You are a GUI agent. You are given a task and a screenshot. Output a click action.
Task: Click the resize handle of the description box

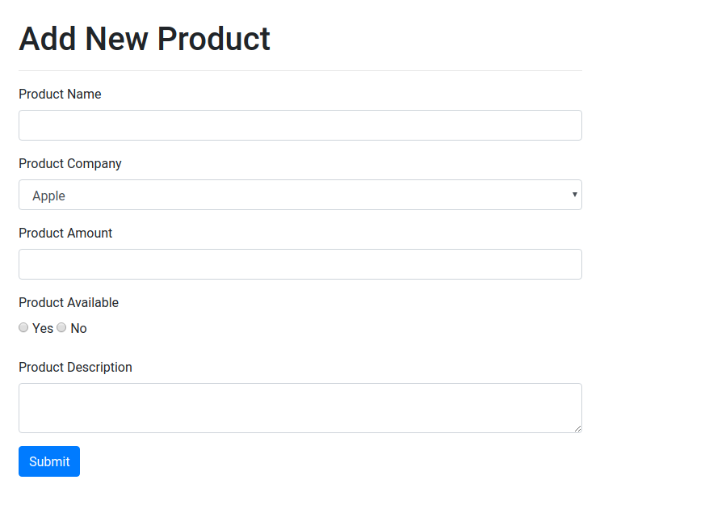577,429
